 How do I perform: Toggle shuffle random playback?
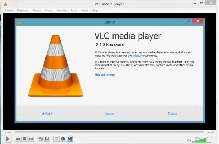[70, 139]
